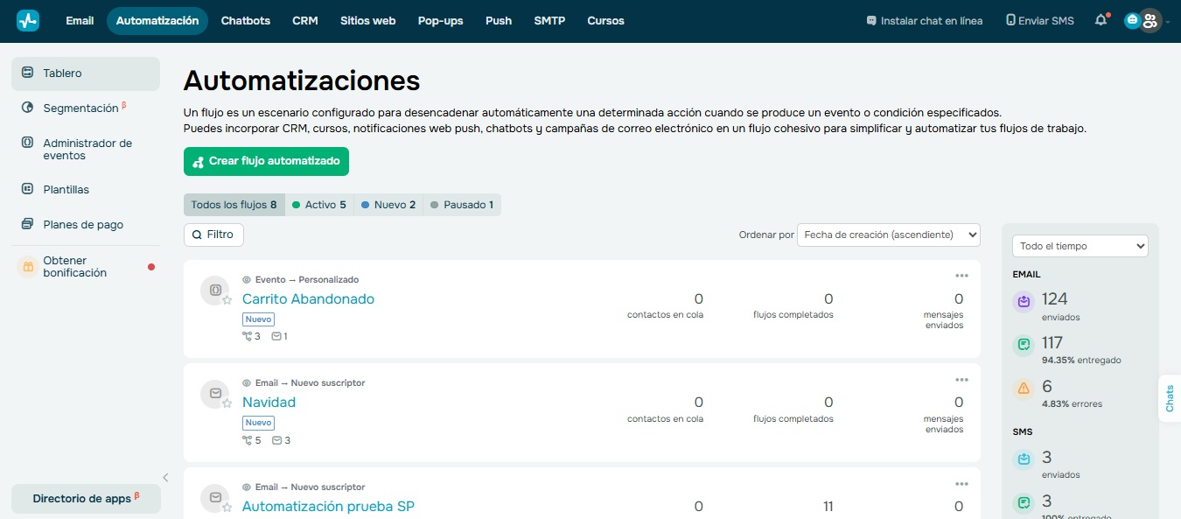
Task: Open notifications via the bell icon
Action: coord(1101,19)
